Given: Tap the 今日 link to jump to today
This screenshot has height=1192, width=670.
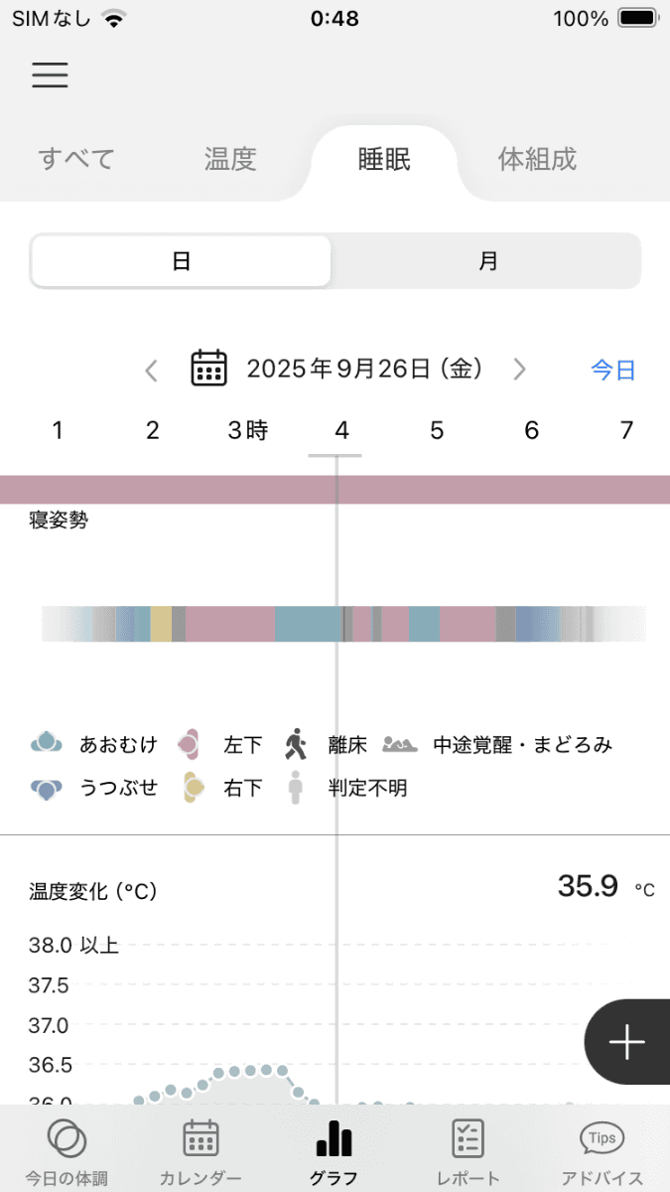Looking at the screenshot, I should [612, 369].
